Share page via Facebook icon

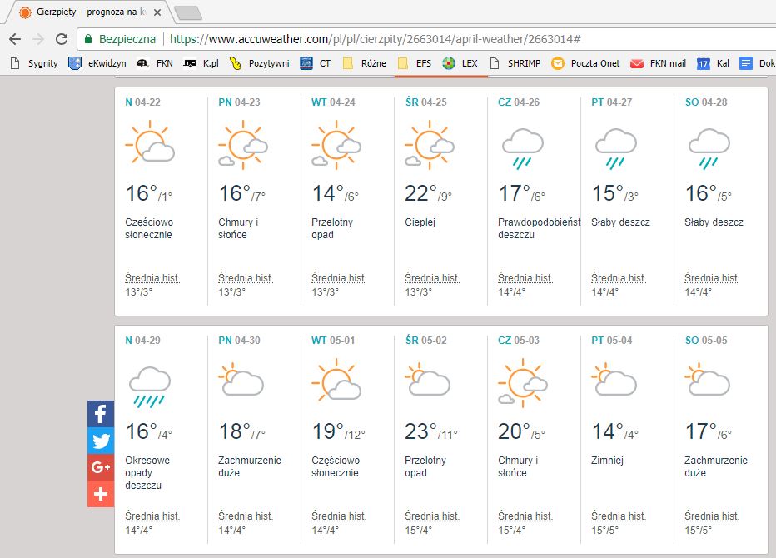point(101,414)
